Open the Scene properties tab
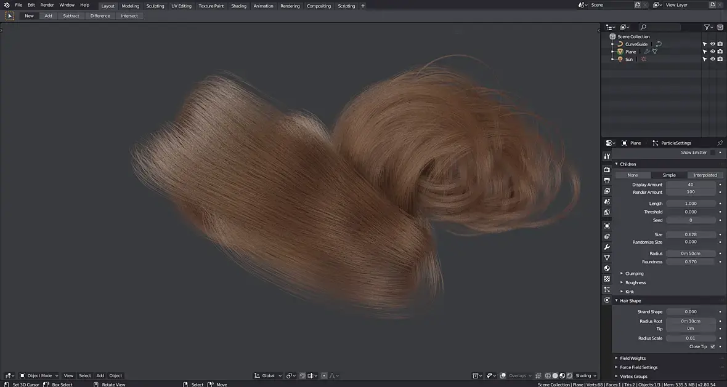 tap(607, 202)
